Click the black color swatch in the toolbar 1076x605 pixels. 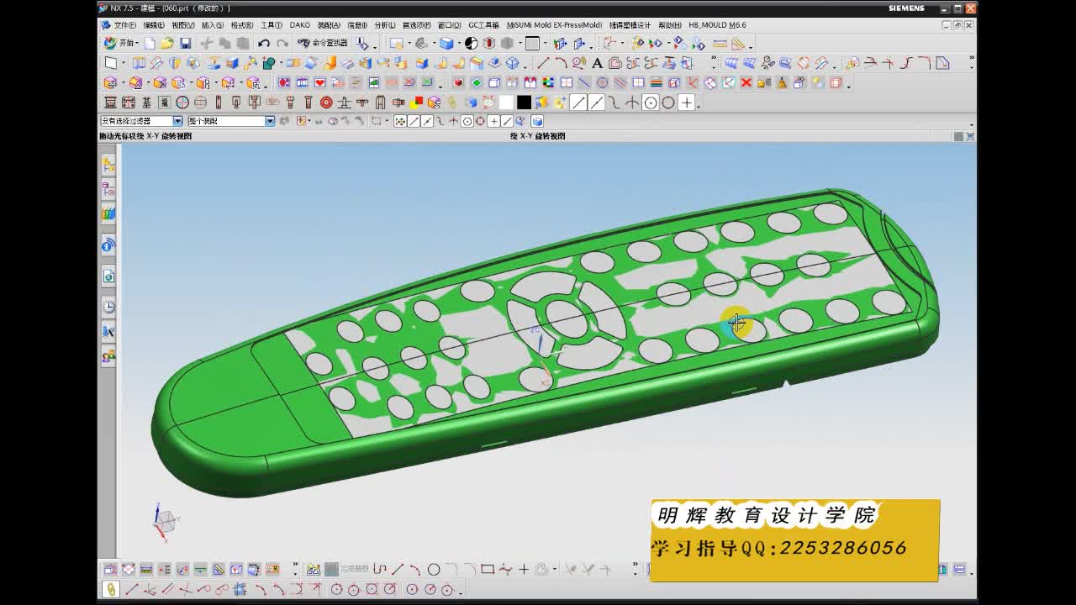point(523,101)
